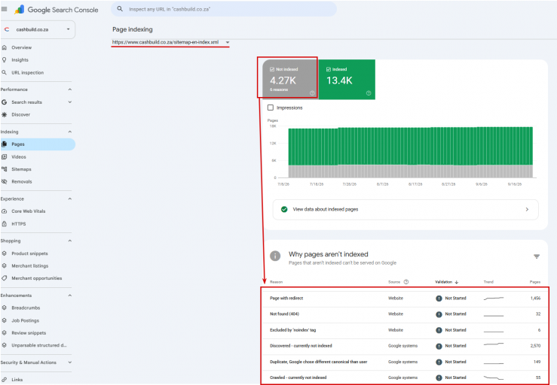
Task: Open the cashbuild.co.za property dropdown
Action: [38, 29]
